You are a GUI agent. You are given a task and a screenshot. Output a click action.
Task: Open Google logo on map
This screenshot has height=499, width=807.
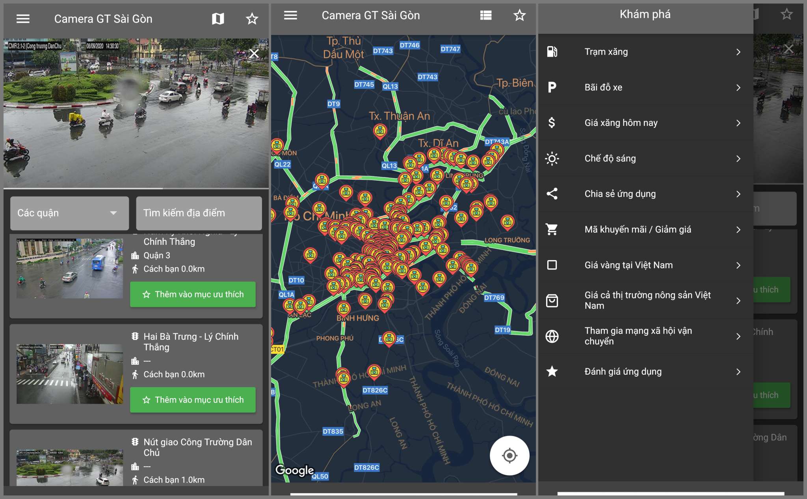coord(294,470)
